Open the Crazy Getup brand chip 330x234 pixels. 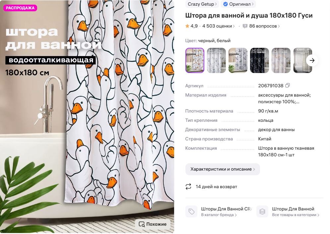point(202,4)
